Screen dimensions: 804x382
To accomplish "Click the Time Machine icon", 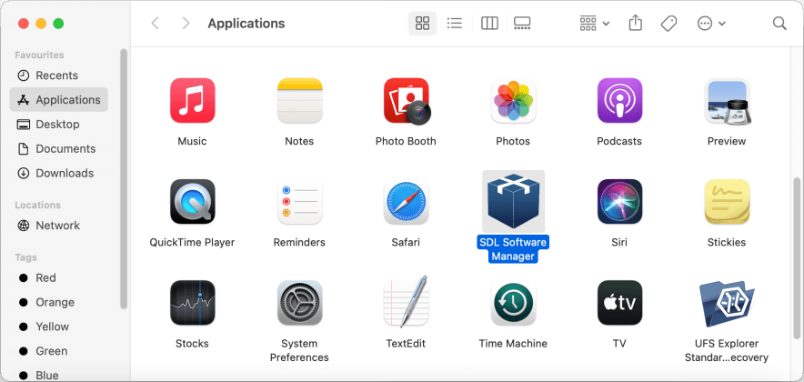I will (x=513, y=303).
